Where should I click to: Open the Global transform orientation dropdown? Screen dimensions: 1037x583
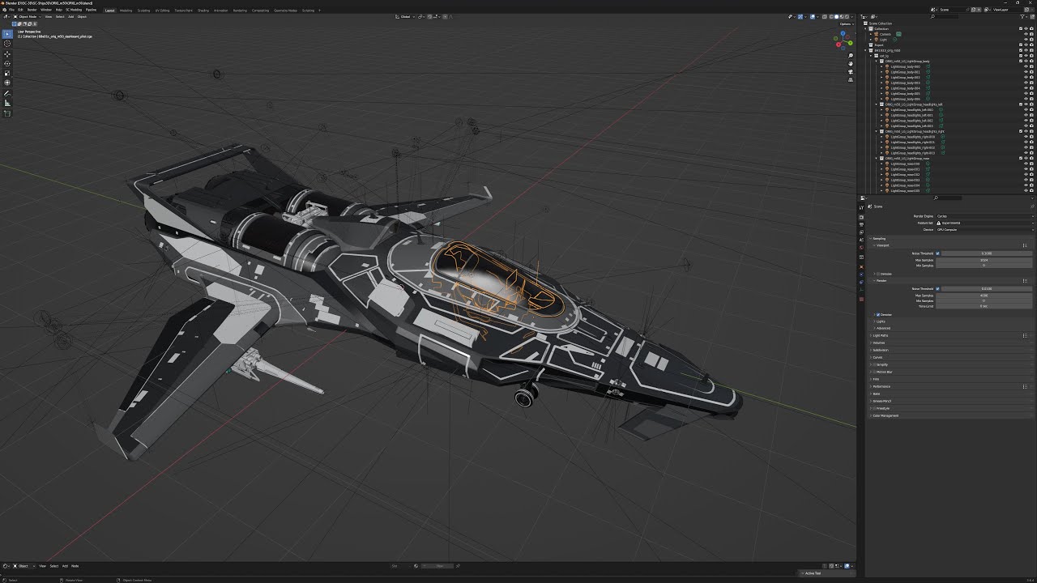pyautogui.click(x=404, y=16)
